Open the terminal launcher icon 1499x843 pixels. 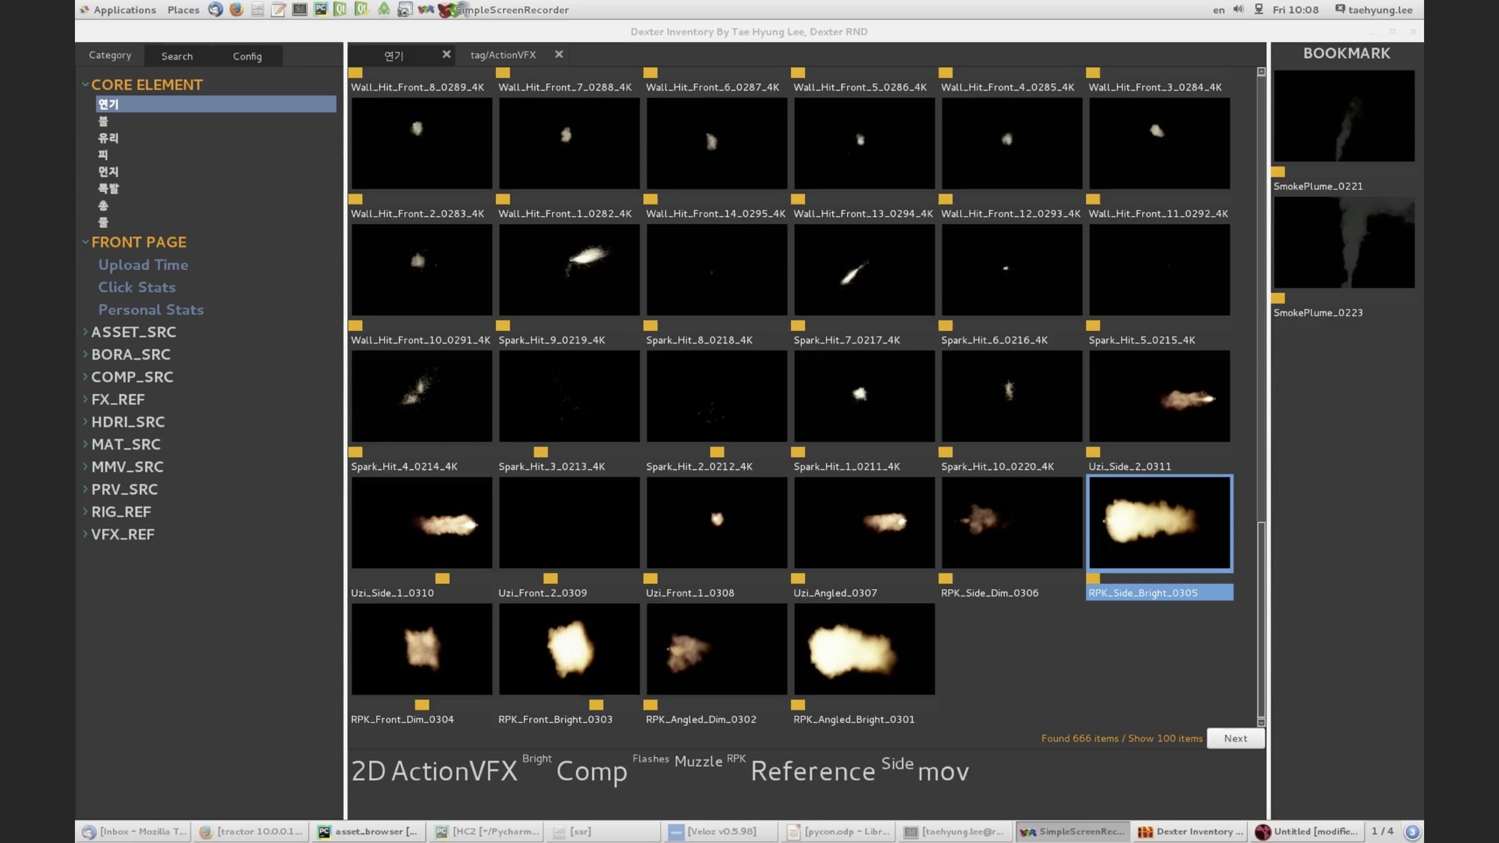[300, 9]
